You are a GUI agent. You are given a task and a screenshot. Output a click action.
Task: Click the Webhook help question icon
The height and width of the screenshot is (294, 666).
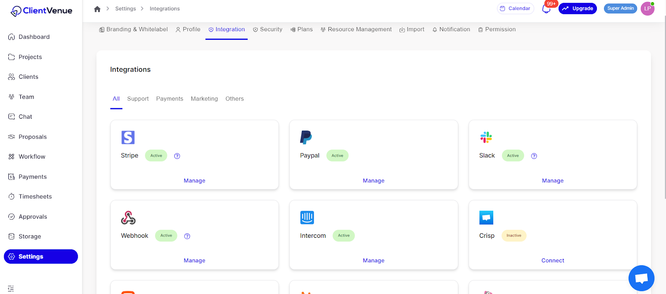[x=187, y=236]
